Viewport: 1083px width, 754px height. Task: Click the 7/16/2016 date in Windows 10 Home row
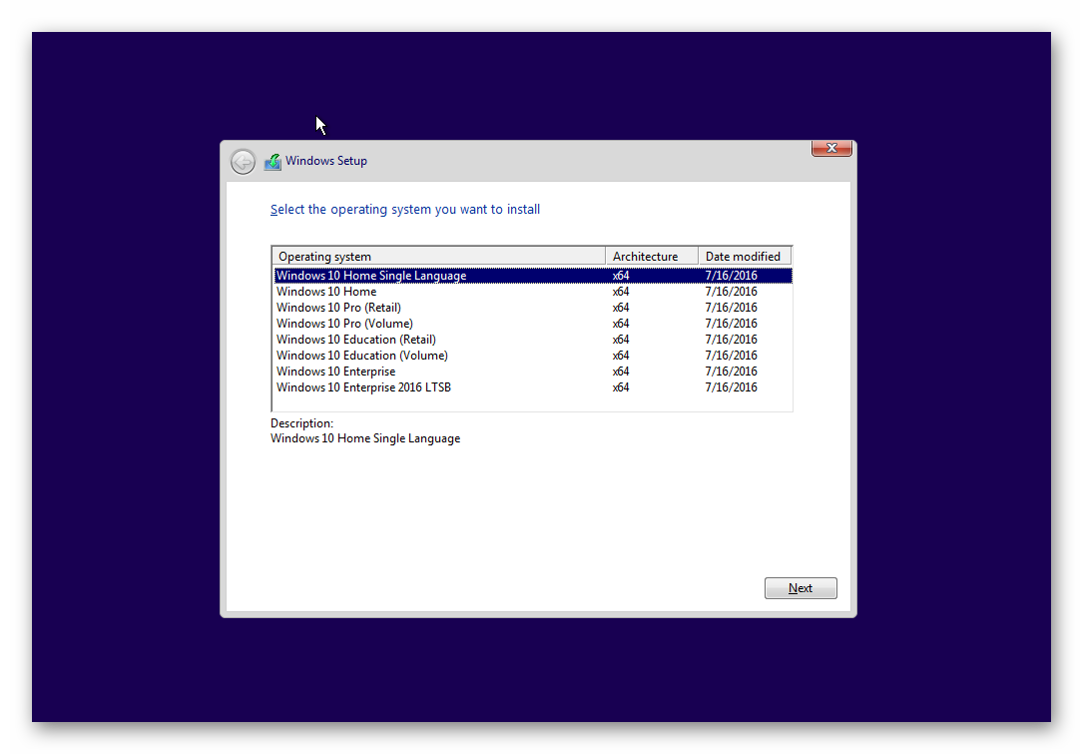731,292
